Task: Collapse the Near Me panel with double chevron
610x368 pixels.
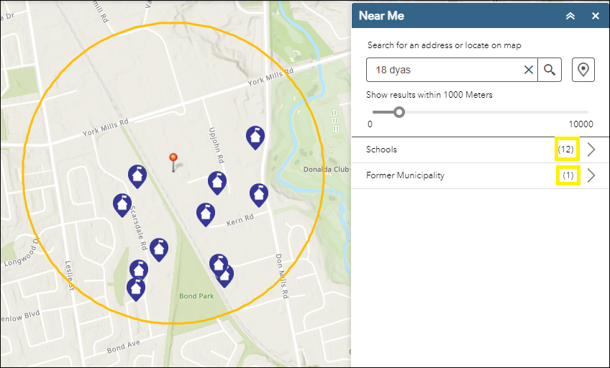Action: coord(570,16)
